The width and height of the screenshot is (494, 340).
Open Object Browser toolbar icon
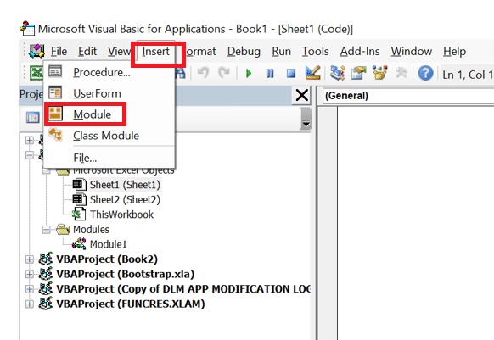pyautogui.click(x=379, y=73)
